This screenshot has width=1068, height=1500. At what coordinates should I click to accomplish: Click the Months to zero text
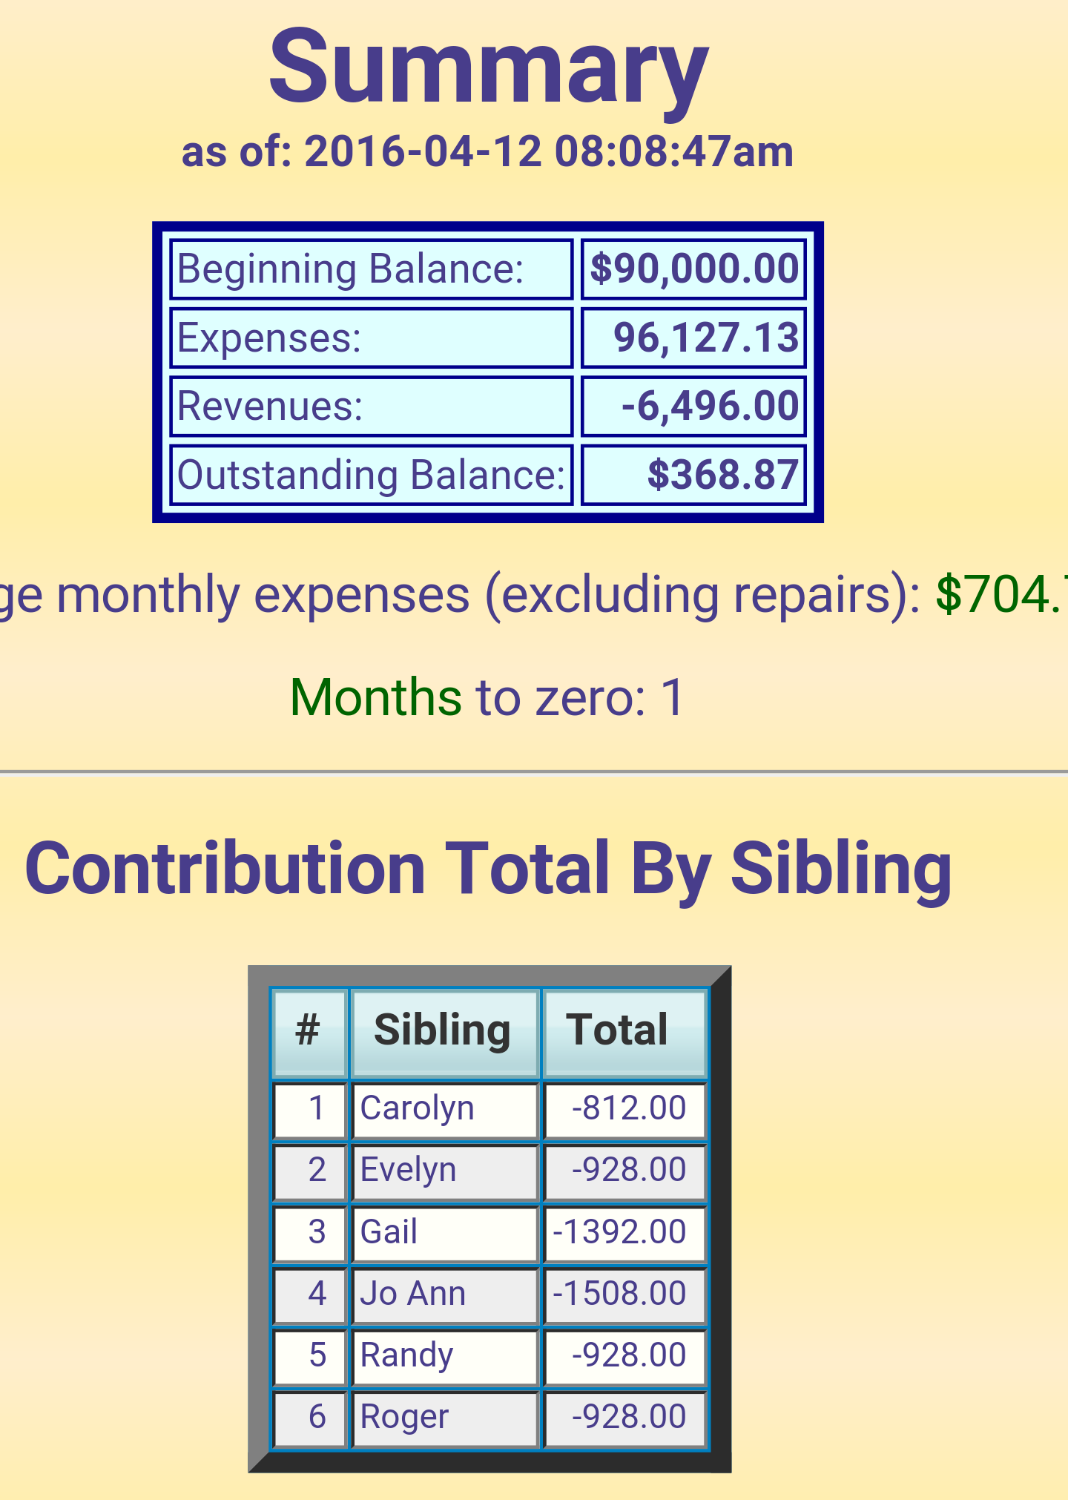point(487,697)
